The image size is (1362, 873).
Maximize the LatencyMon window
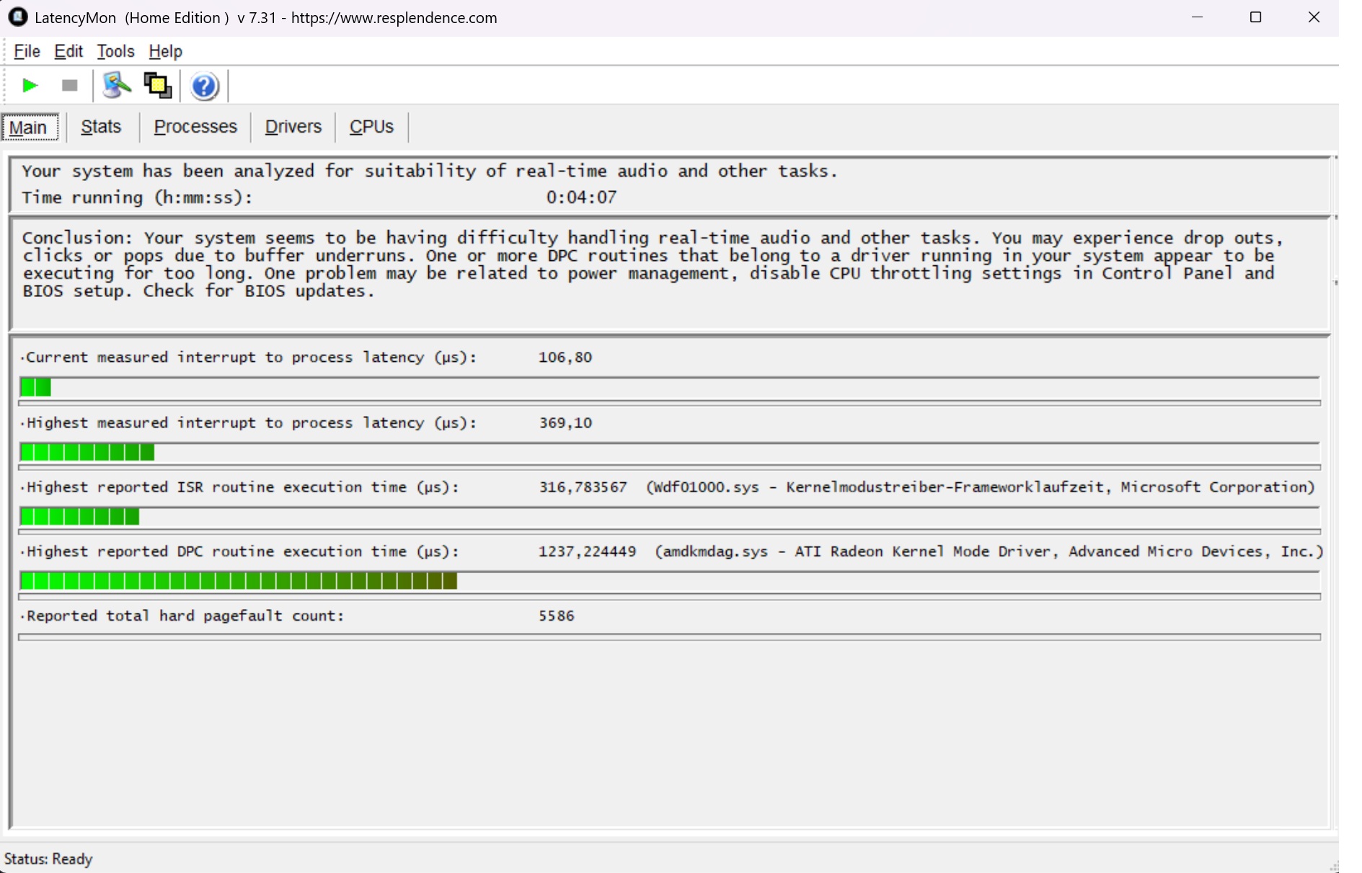coord(1255,17)
